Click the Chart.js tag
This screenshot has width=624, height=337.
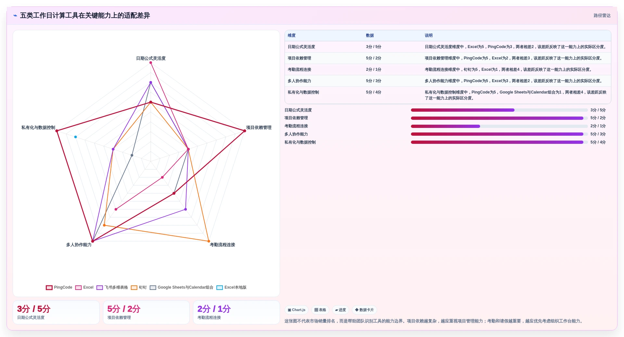click(297, 310)
